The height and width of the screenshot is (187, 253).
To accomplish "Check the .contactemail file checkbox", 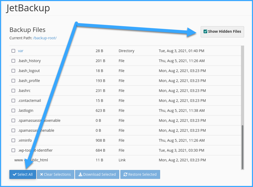I will (13, 101).
